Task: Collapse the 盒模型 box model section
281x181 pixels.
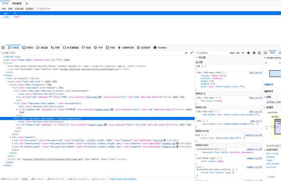Action: [265, 107]
